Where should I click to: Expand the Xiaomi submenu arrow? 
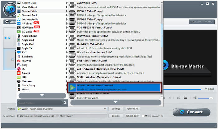tap(67, 73)
